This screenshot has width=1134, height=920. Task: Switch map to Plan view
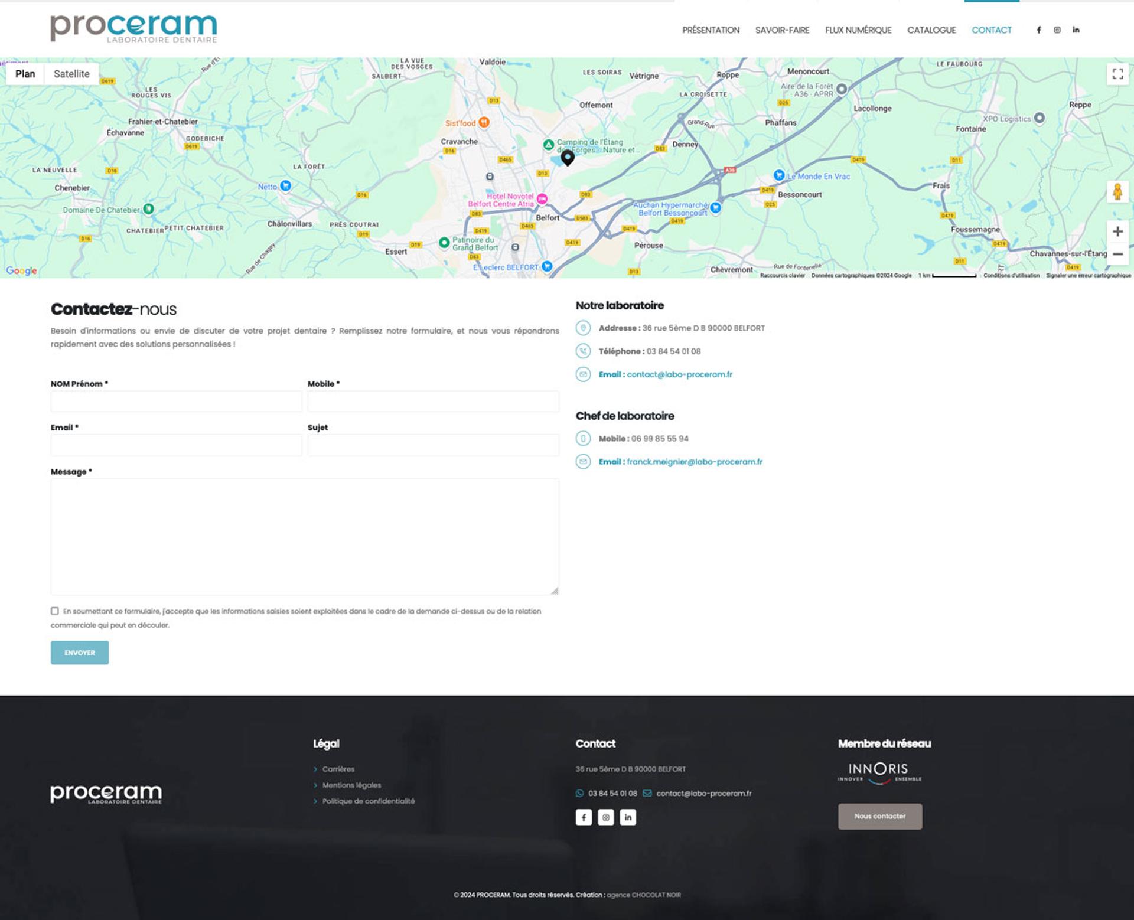[25, 74]
